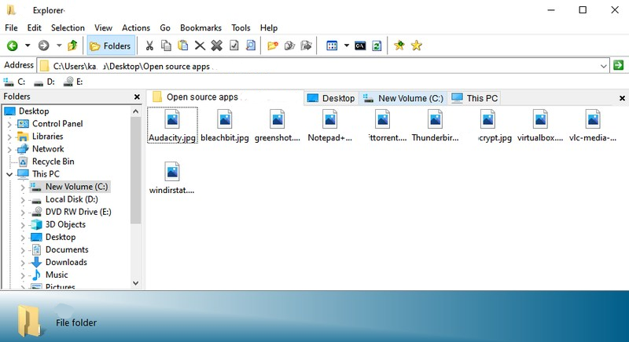Toggle the Folders pane button

click(110, 45)
